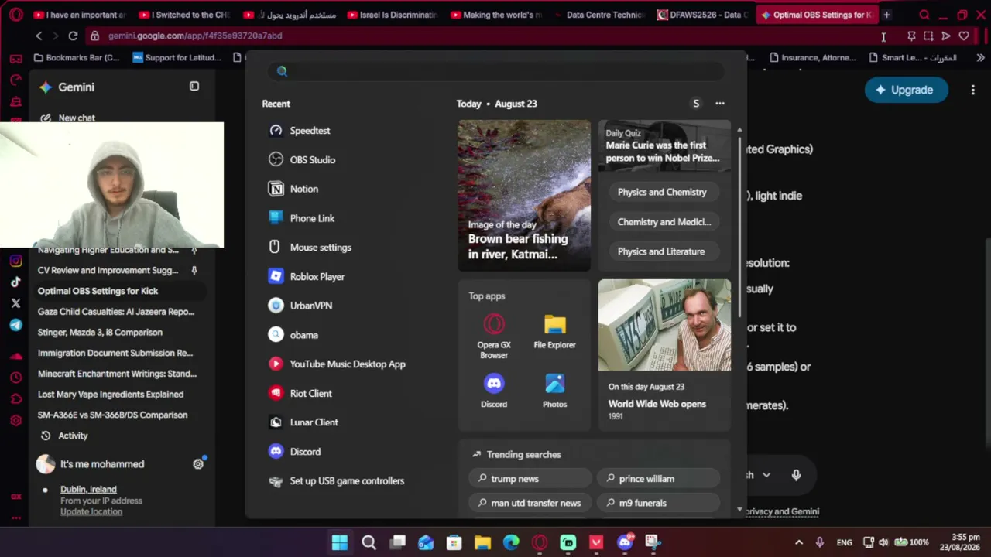Choose quiz answer 'Physics and Literature'
The height and width of the screenshot is (557, 991).
[661, 251]
